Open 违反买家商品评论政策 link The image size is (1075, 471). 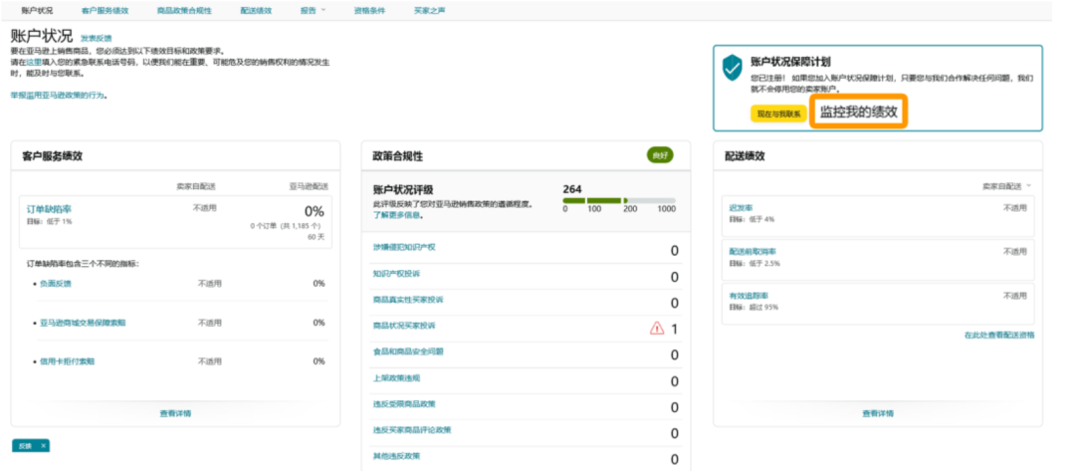click(412, 429)
